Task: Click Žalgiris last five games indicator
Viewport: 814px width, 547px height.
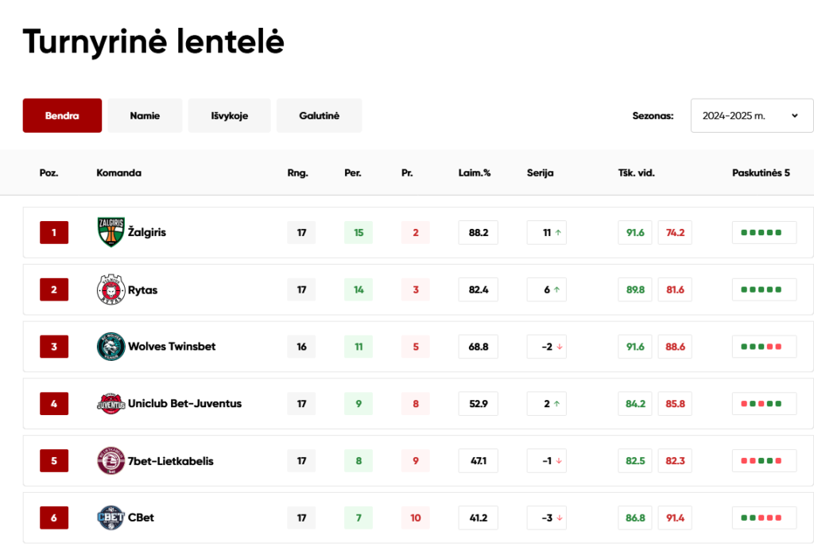Action: coord(765,232)
